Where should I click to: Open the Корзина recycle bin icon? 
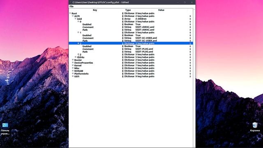[255, 127]
